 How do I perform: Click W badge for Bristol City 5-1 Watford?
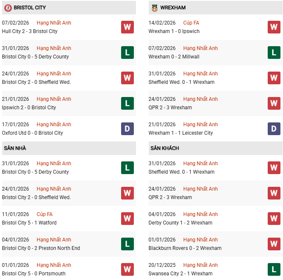[x=127, y=219]
